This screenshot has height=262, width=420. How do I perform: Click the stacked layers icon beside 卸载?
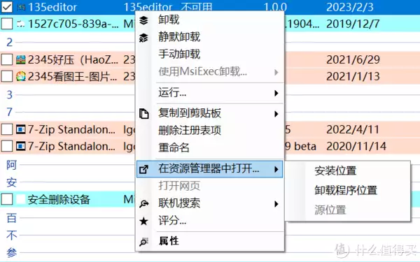tap(143, 20)
